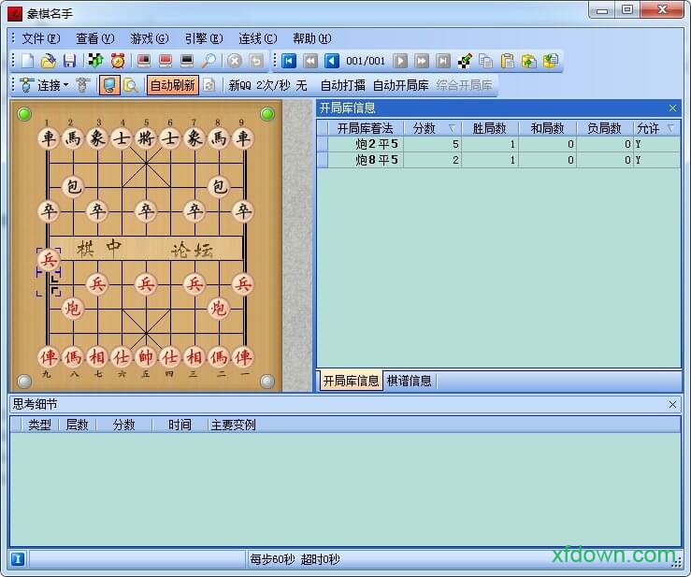The image size is (691, 577).
Task: Open the 分数 column filter arrow
Action: [452, 128]
